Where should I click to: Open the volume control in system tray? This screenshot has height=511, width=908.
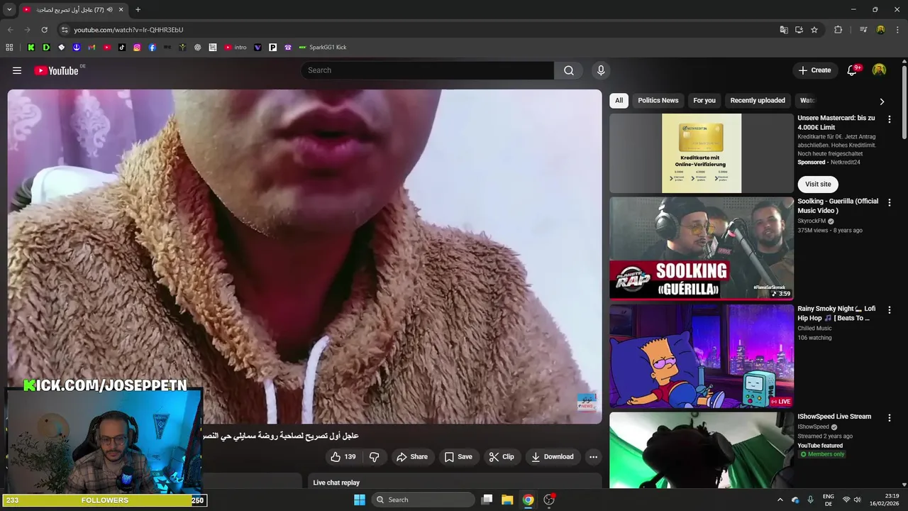click(857, 500)
